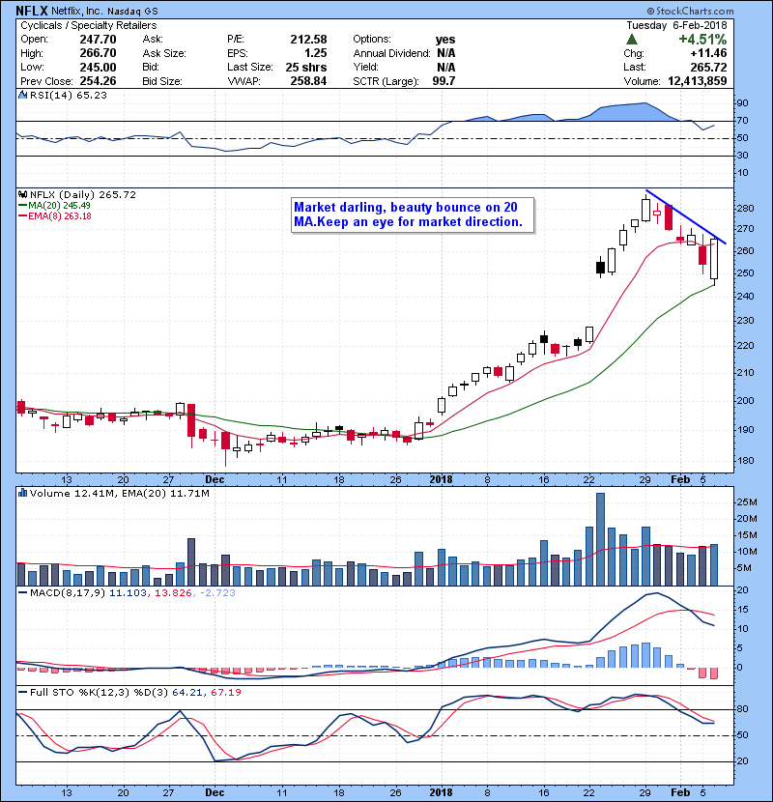This screenshot has width=773, height=802.
Task: Click the SCTR (Large) value 99.7
Action: [x=444, y=81]
